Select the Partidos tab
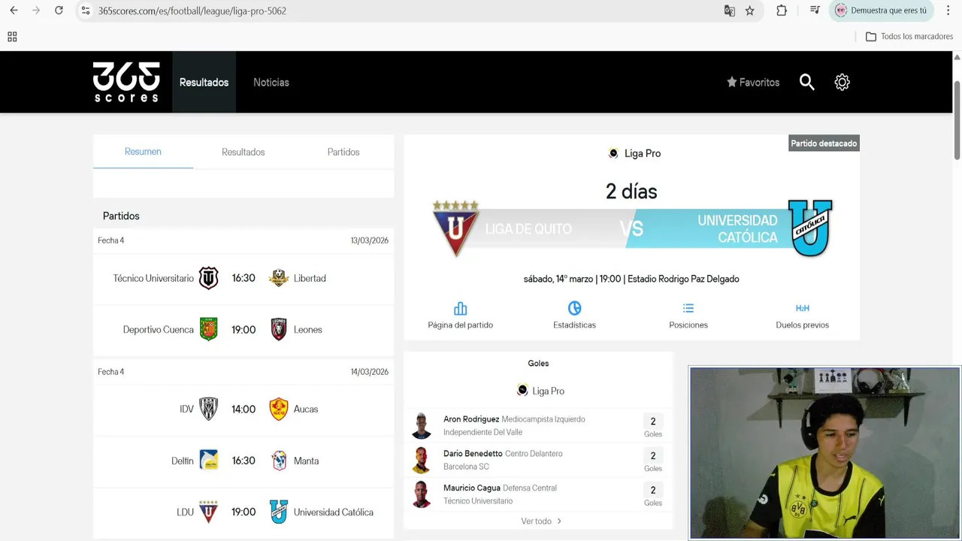The width and height of the screenshot is (962, 541). 343,152
